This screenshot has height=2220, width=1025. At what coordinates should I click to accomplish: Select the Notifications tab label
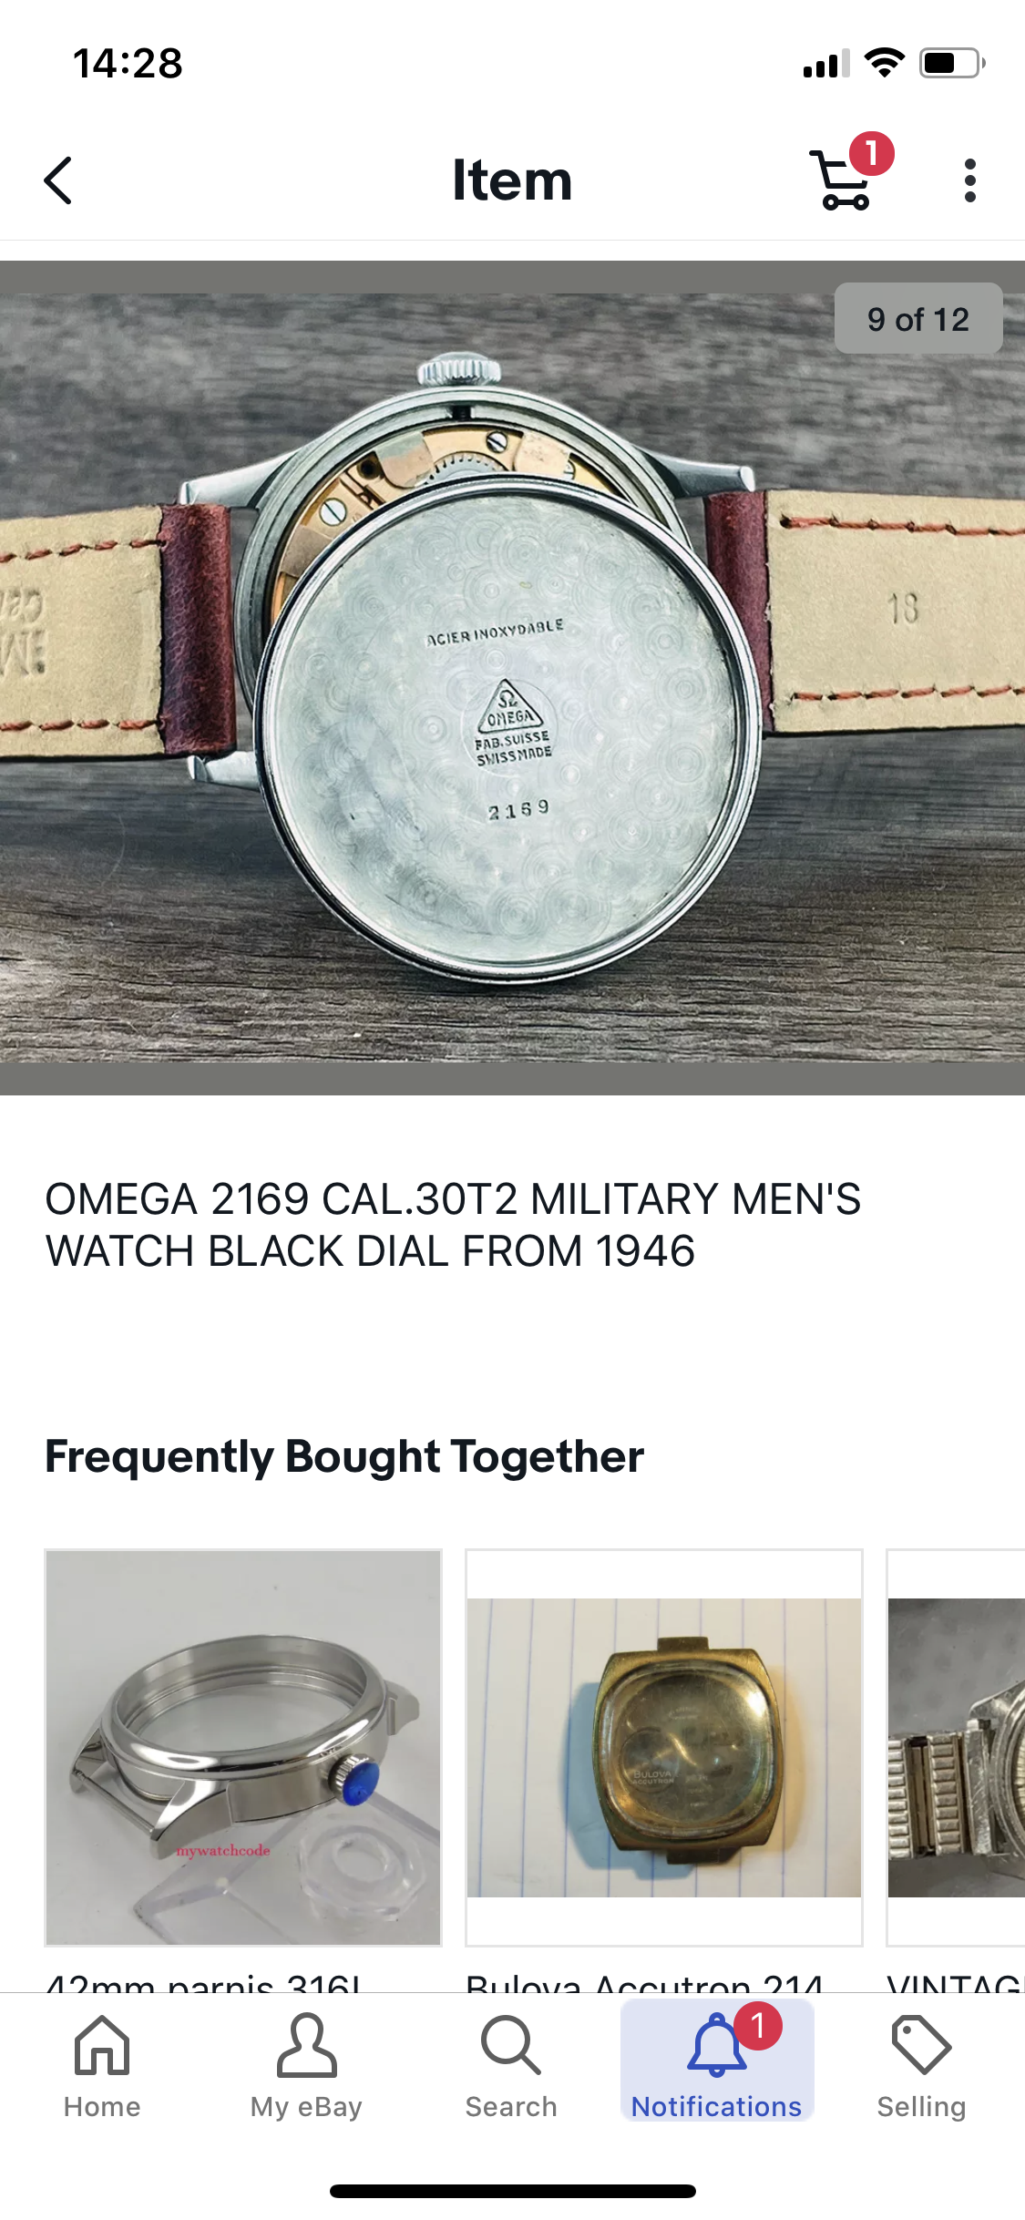716,2107
